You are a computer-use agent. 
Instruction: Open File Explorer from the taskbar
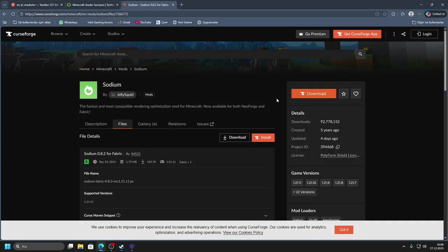[x=80, y=246]
